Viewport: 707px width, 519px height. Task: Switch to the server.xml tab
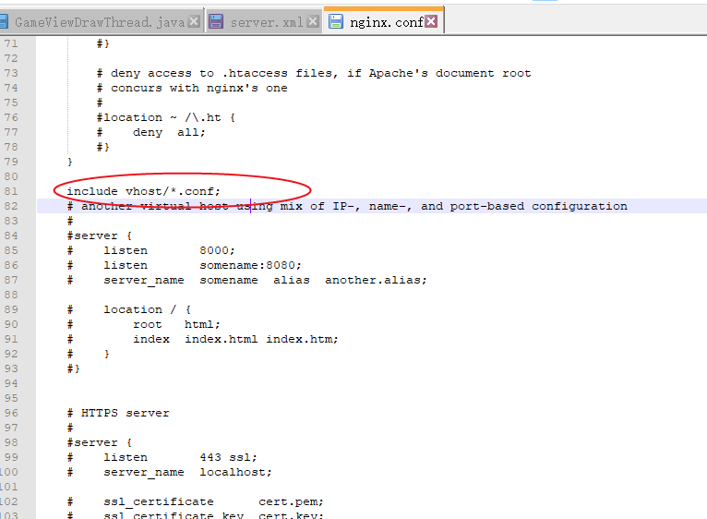click(x=266, y=21)
